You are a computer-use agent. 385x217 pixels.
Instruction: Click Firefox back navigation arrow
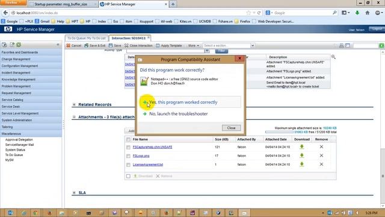point(5,13)
